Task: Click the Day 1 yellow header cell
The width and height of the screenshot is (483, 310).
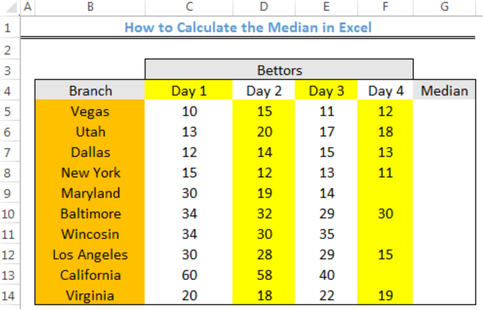Action: [189, 90]
